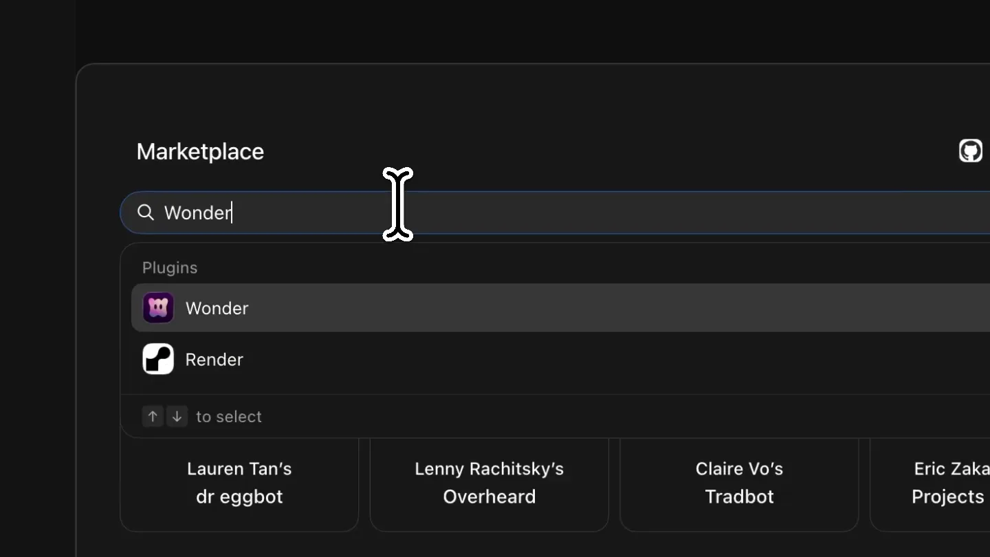
Task: Click the down arrow key hint
Action: (177, 416)
